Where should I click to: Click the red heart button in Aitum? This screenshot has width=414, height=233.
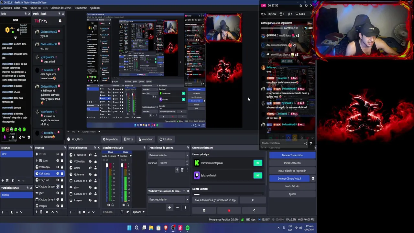coord(229,210)
